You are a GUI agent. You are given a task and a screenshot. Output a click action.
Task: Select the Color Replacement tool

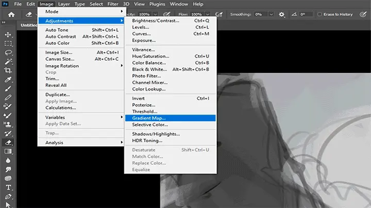[x=8, y=106]
